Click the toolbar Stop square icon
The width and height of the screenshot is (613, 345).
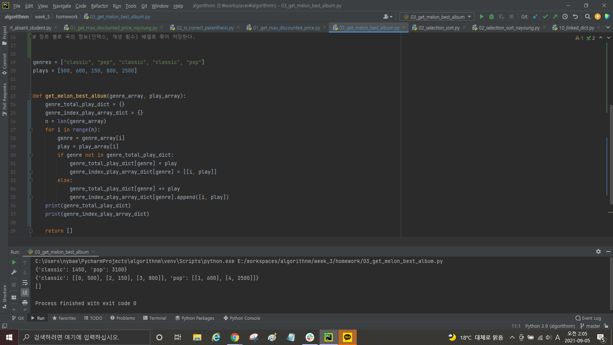click(x=511, y=16)
